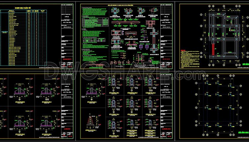Click the yellow notes block beside foundation plan
Image resolution: width=249 pixels, height=142 pixels.
190,59
